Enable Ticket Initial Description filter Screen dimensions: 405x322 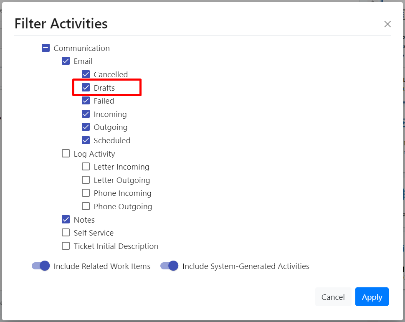[x=66, y=246]
